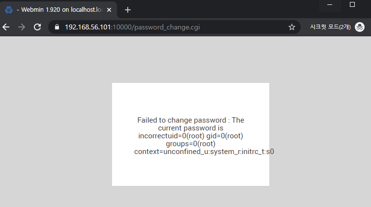Click the 시크릿 모드(2개) incognito label
Screen dimensions: 371x207
click(x=330, y=27)
